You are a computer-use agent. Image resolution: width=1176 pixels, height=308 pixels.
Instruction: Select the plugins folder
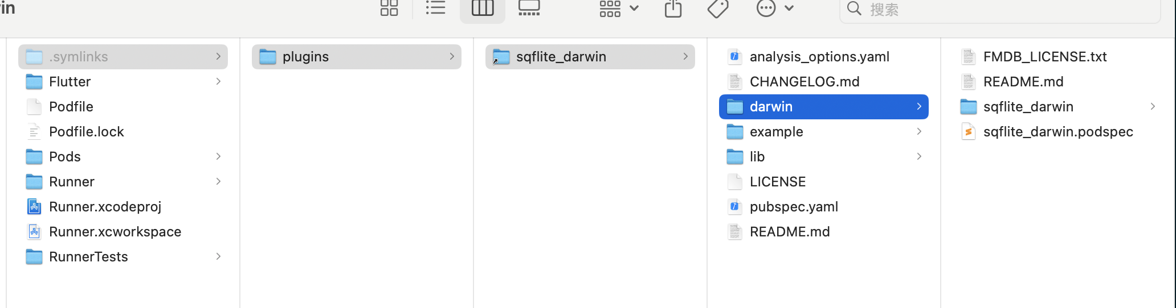click(357, 57)
